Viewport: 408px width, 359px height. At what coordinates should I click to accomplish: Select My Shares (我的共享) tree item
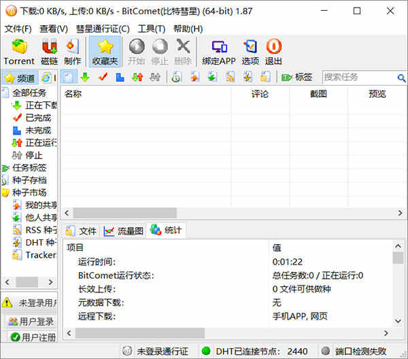click(x=35, y=205)
